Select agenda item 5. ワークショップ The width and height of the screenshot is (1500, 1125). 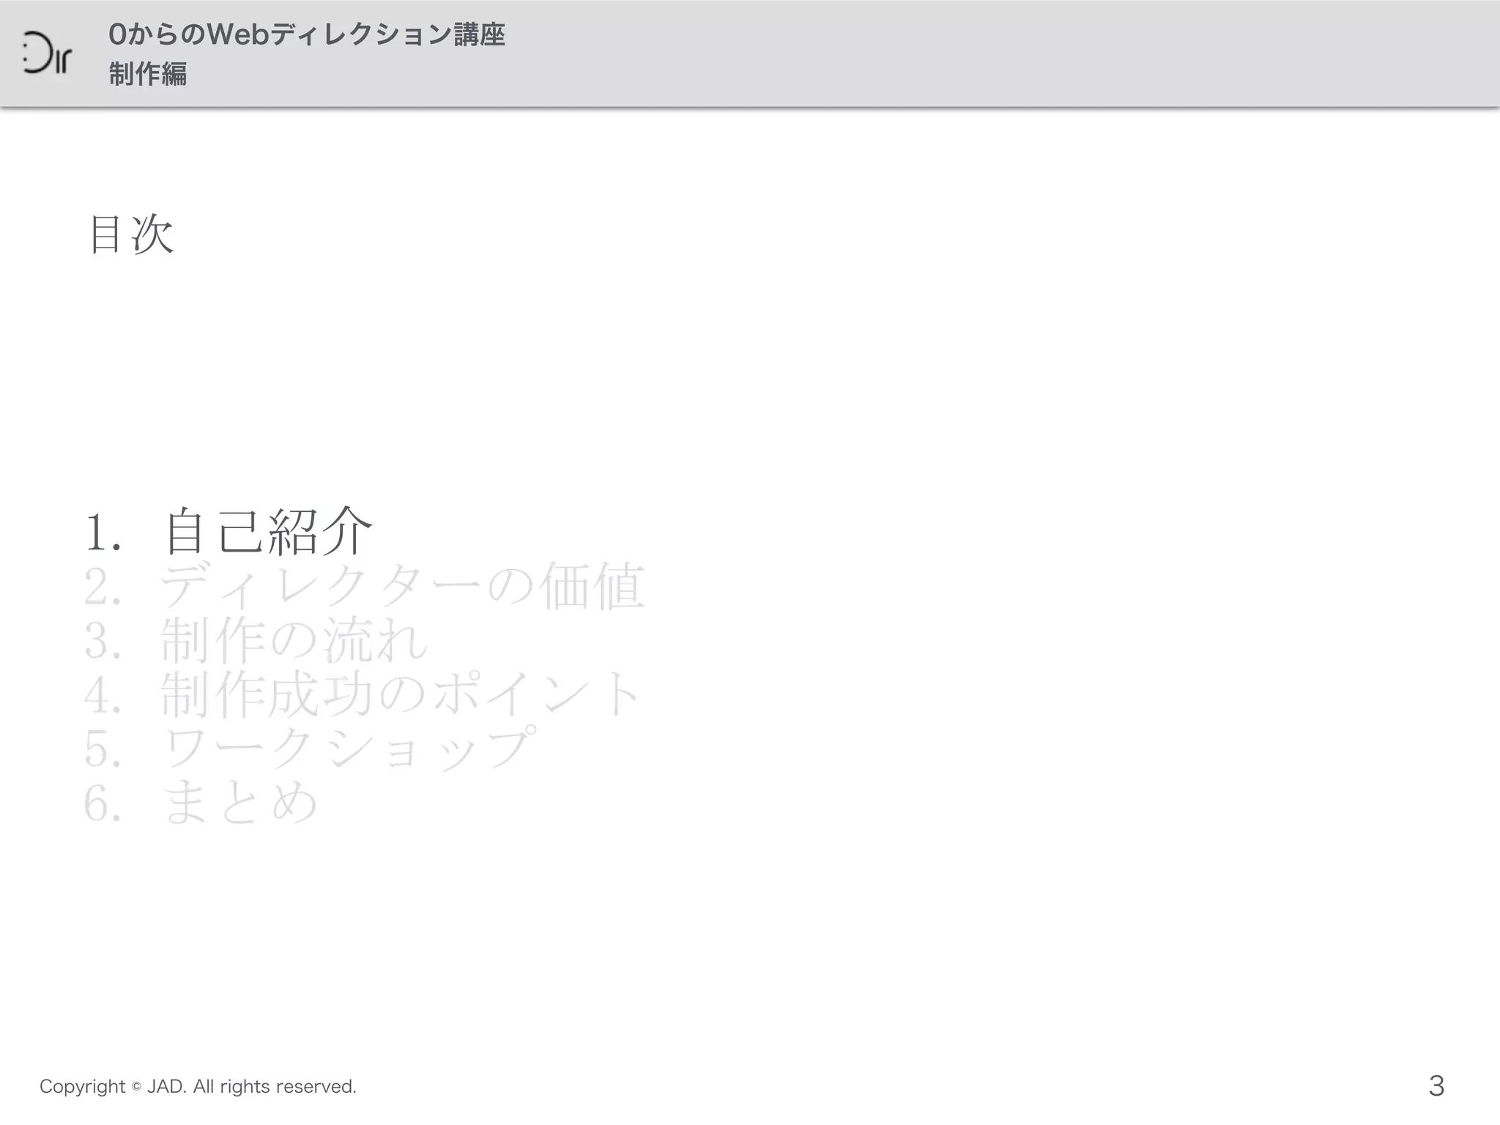(x=311, y=748)
